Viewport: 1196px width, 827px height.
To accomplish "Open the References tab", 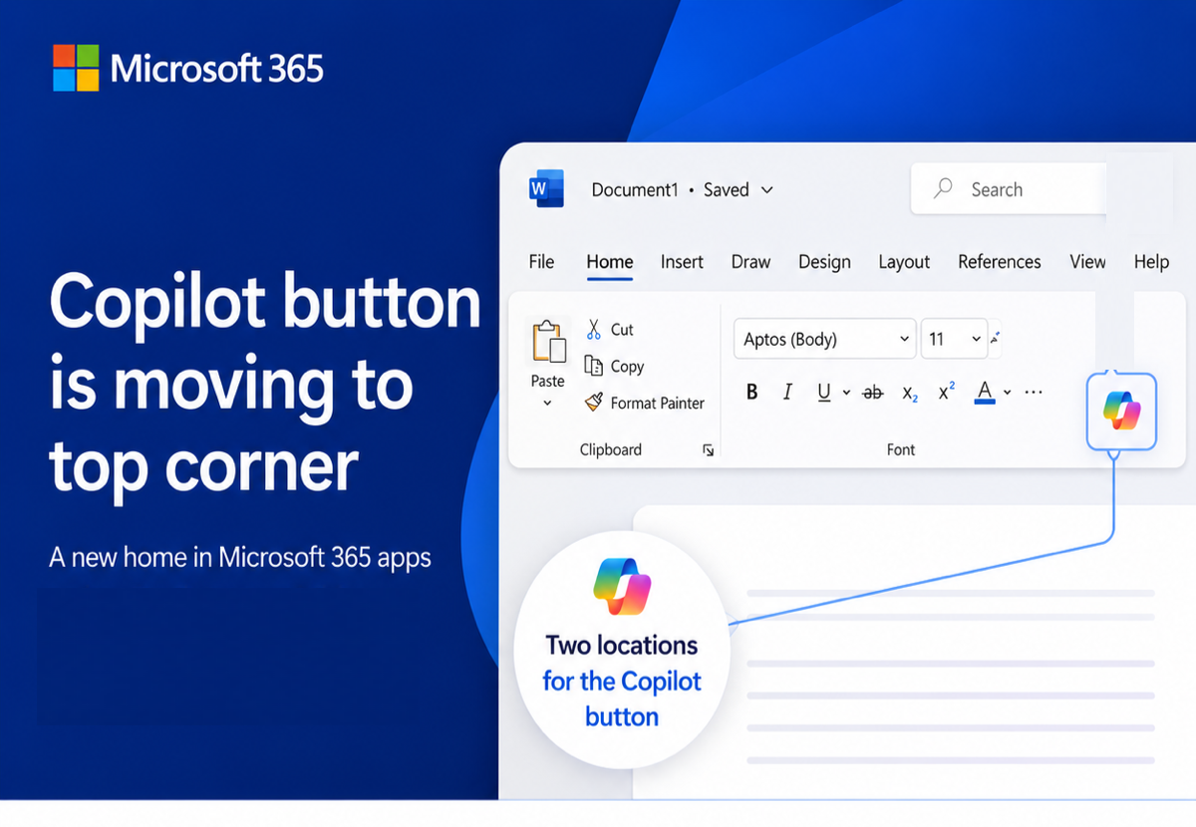I will [x=999, y=261].
